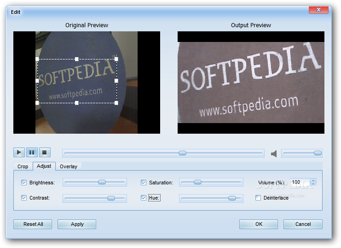Switch to the Crop tab
This screenshot has height=248, width=341.
23,166
